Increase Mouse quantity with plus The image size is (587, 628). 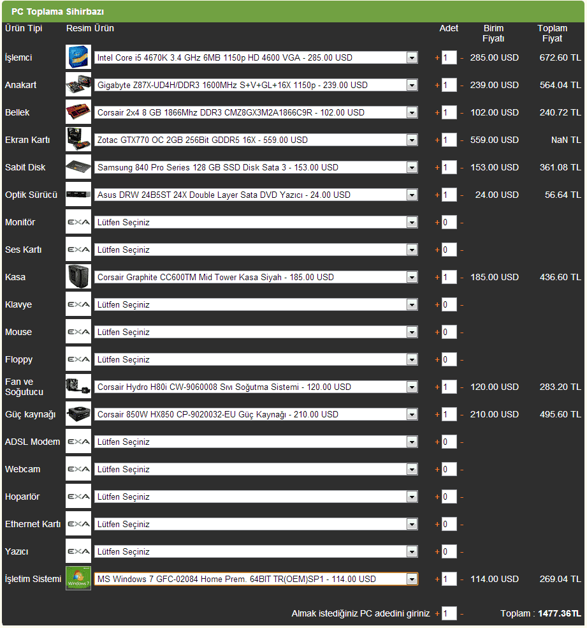[x=437, y=332]
